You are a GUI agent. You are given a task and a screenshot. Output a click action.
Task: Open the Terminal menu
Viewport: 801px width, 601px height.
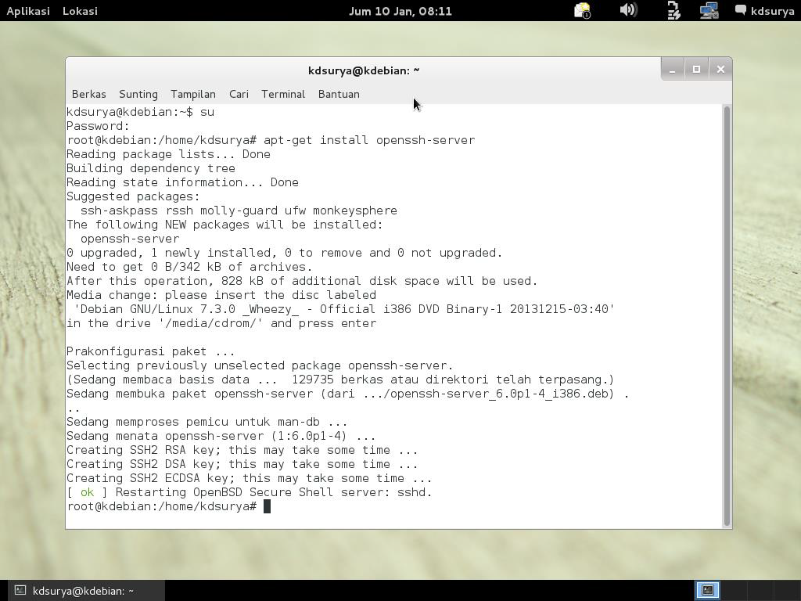coord(283,94)
